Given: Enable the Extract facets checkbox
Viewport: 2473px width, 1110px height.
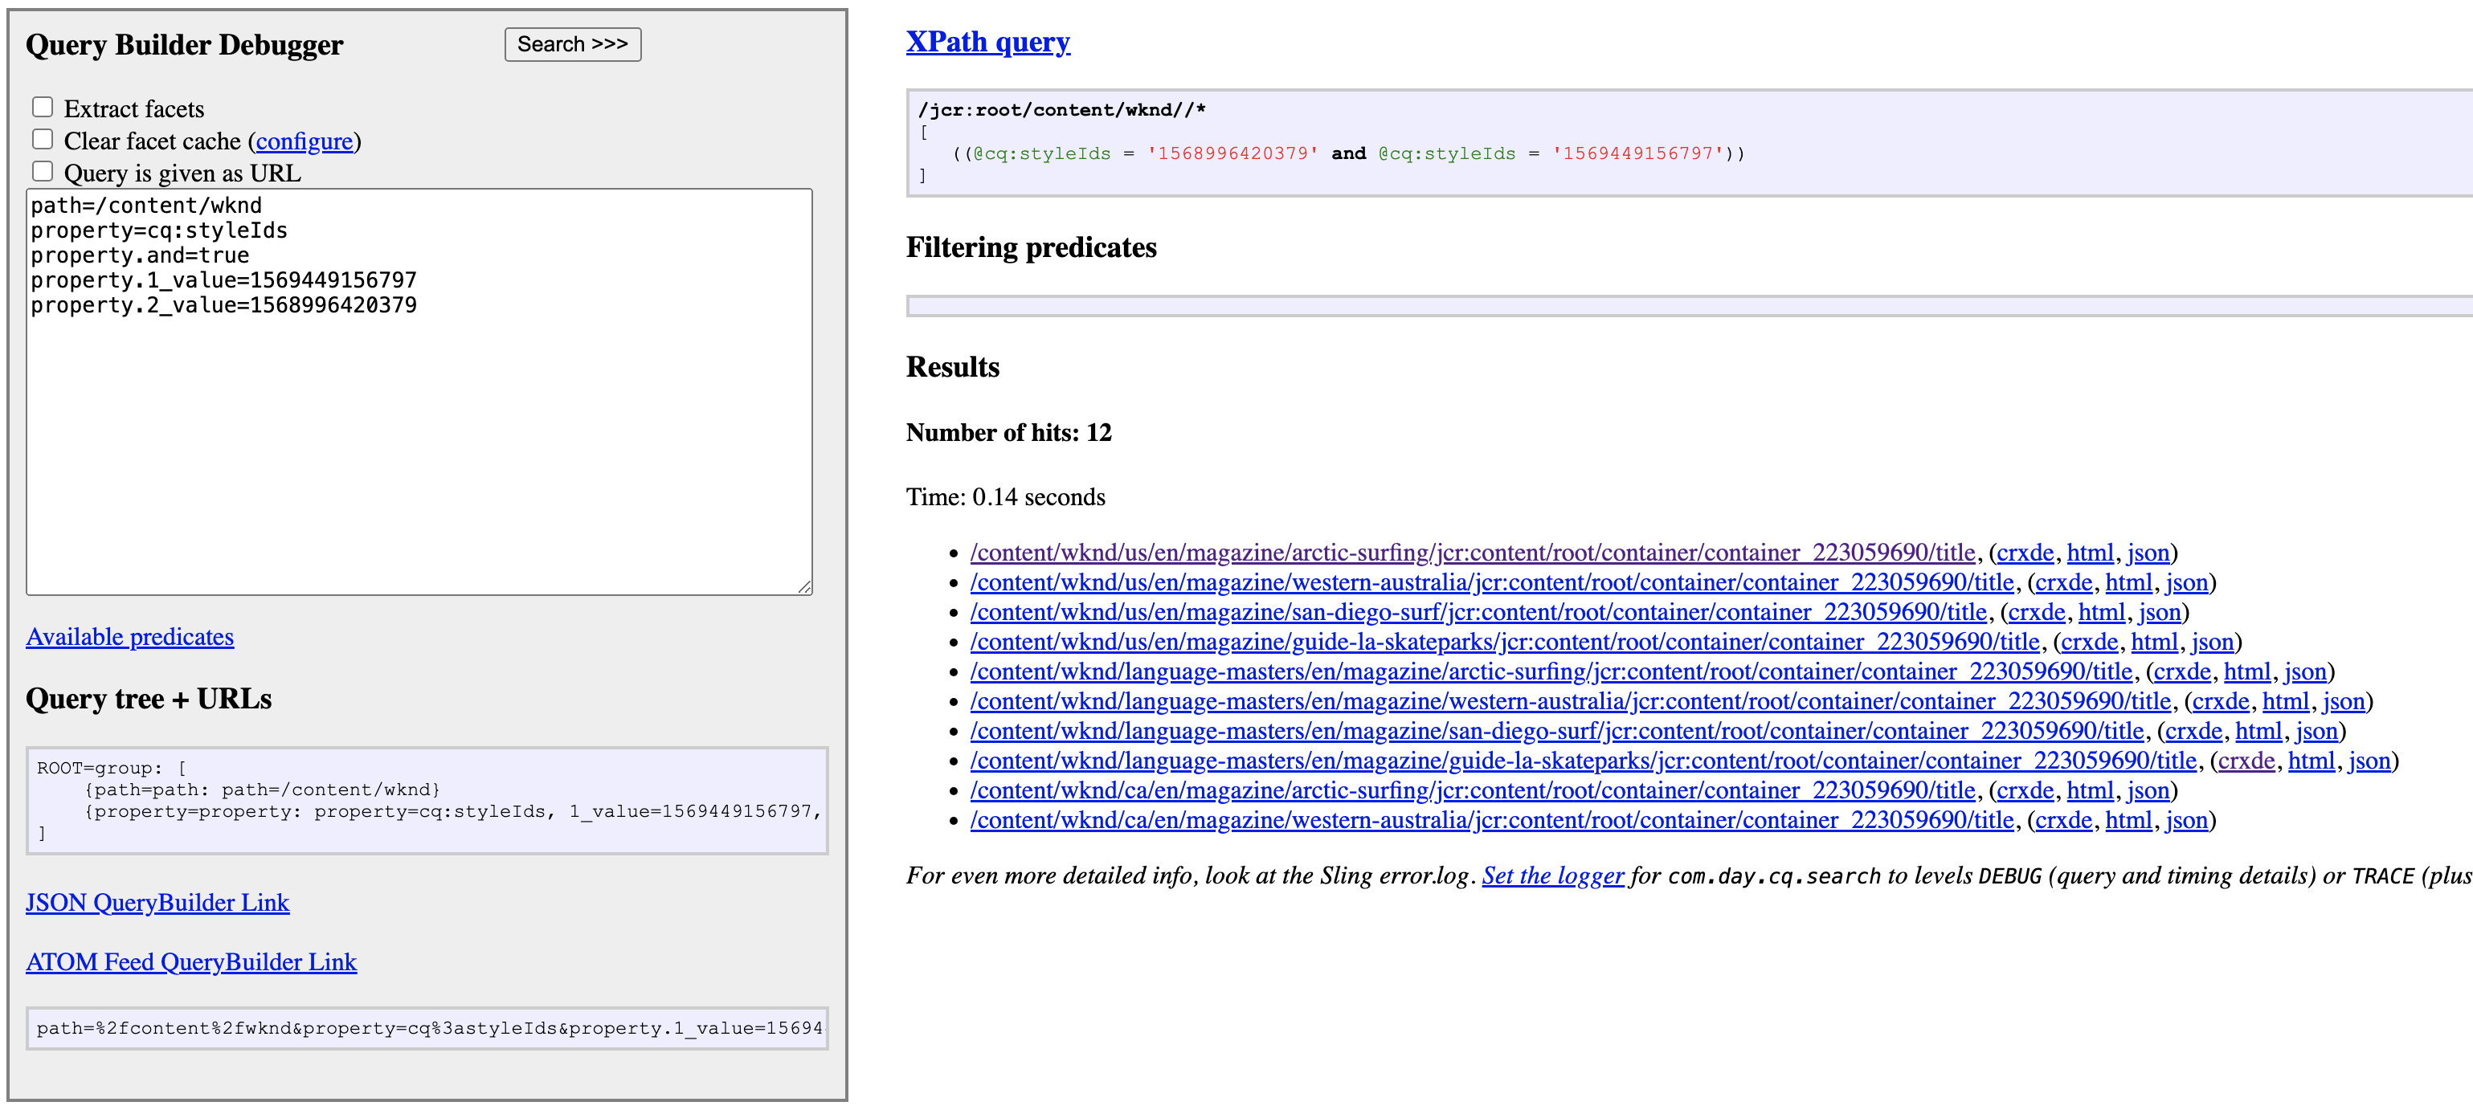Looking at the screenshot, I should [43, 107].
